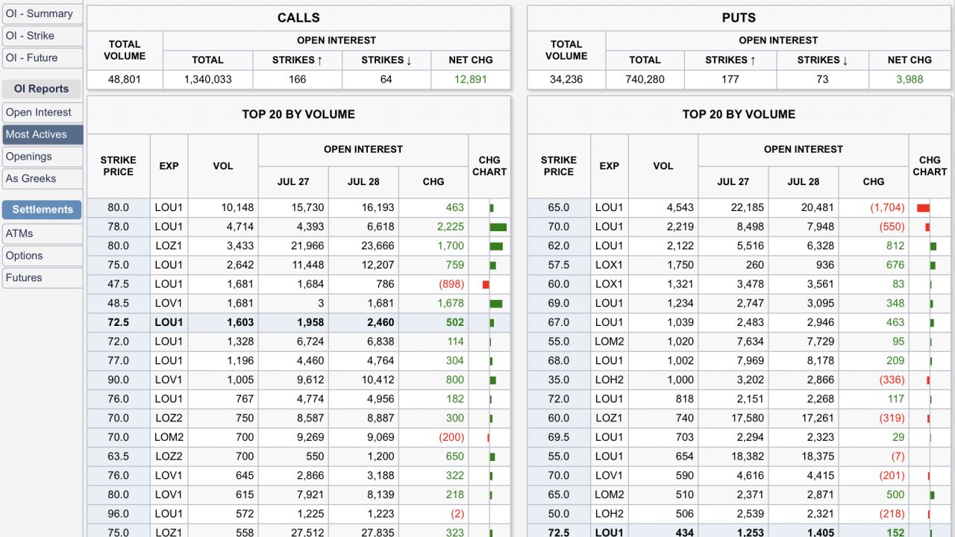
Task: Go to As Greeks report
Action: (x=31, y=179)
